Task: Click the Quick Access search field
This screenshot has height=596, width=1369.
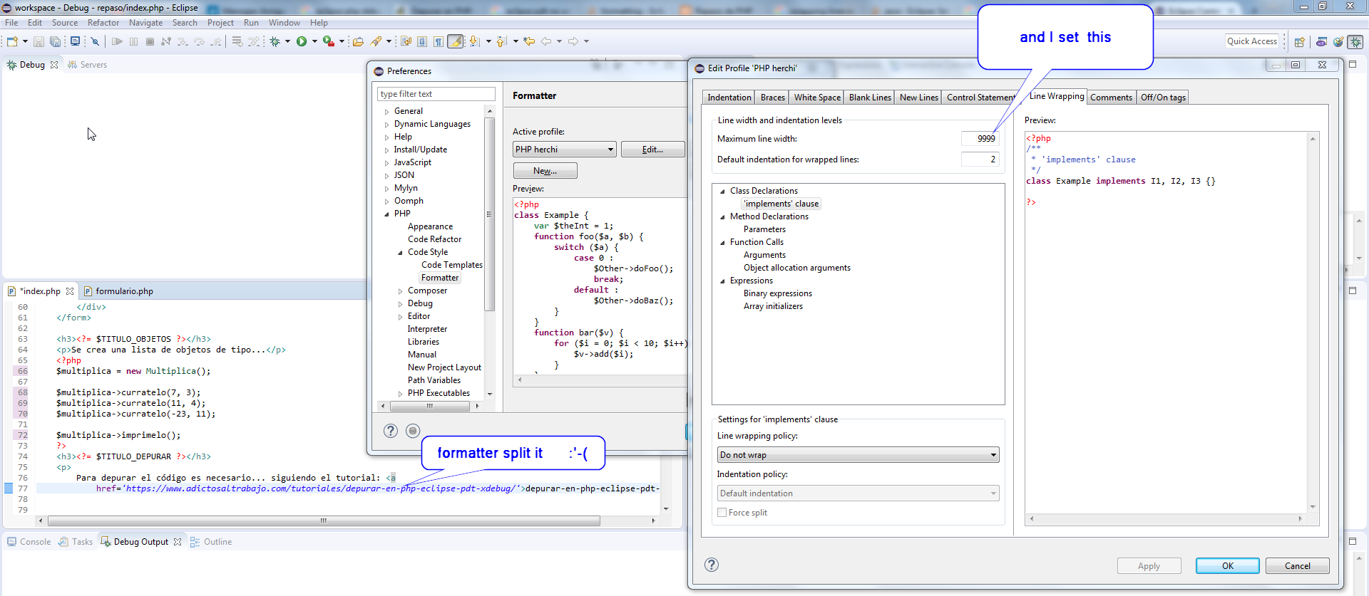Action: point(1251,41)
